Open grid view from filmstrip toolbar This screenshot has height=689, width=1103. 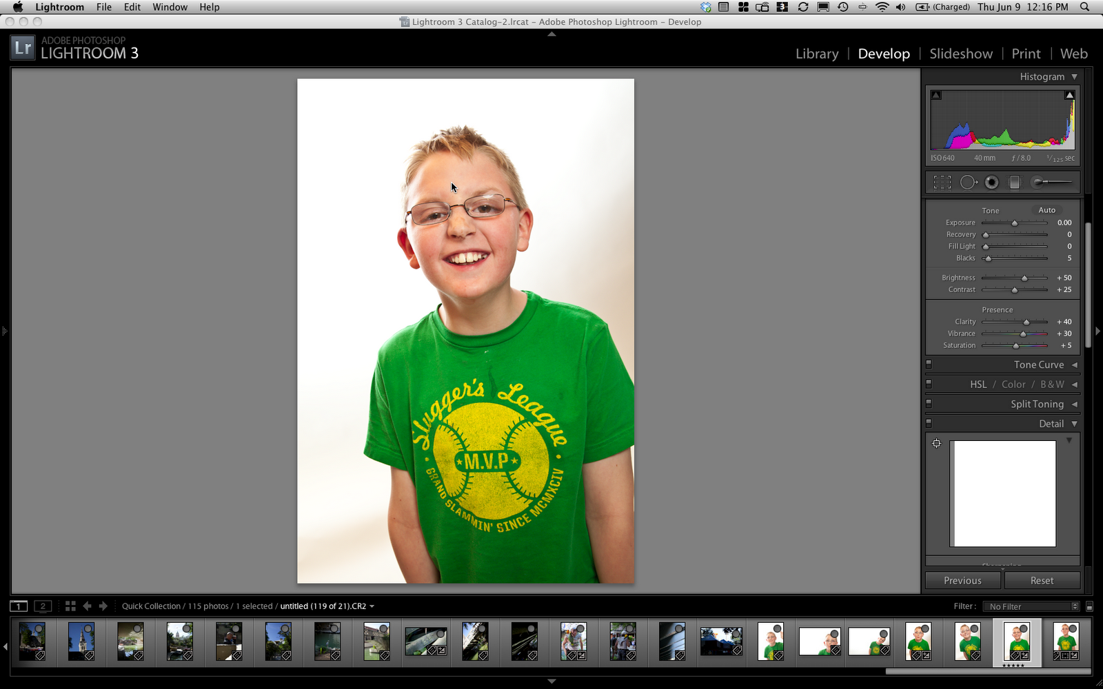[70, 606]
